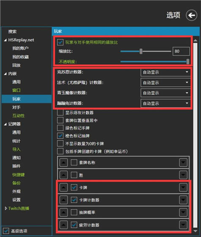Open the 克苏恩计数器 dropdown

[165, 72]
